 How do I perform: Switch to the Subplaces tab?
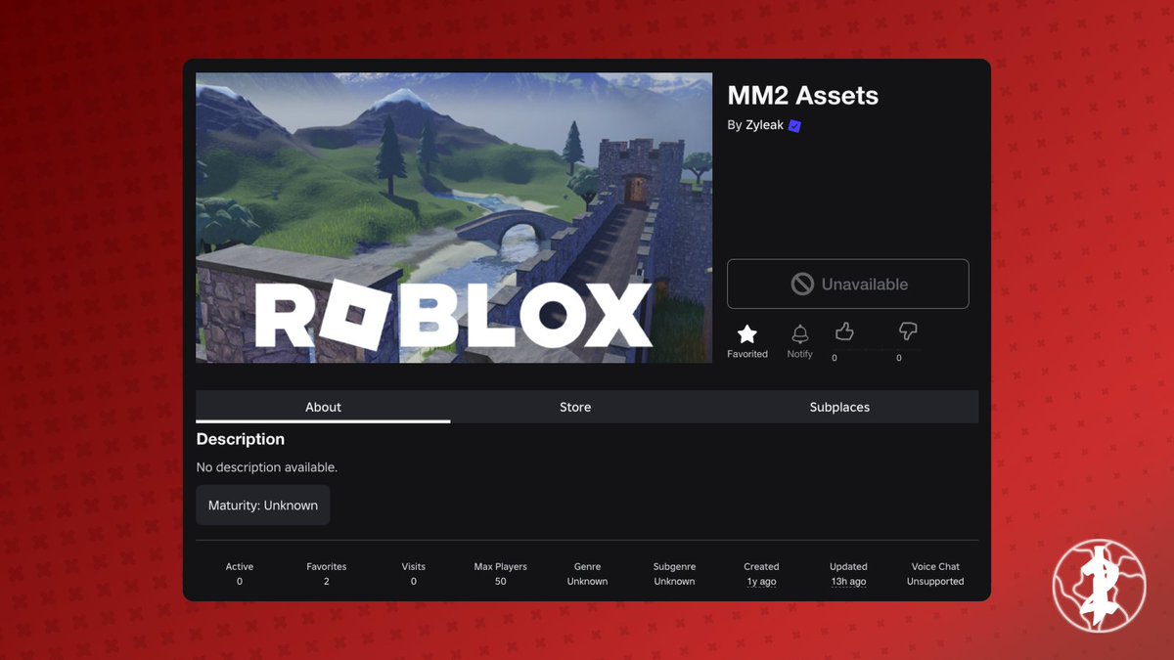tap(839, 407)
